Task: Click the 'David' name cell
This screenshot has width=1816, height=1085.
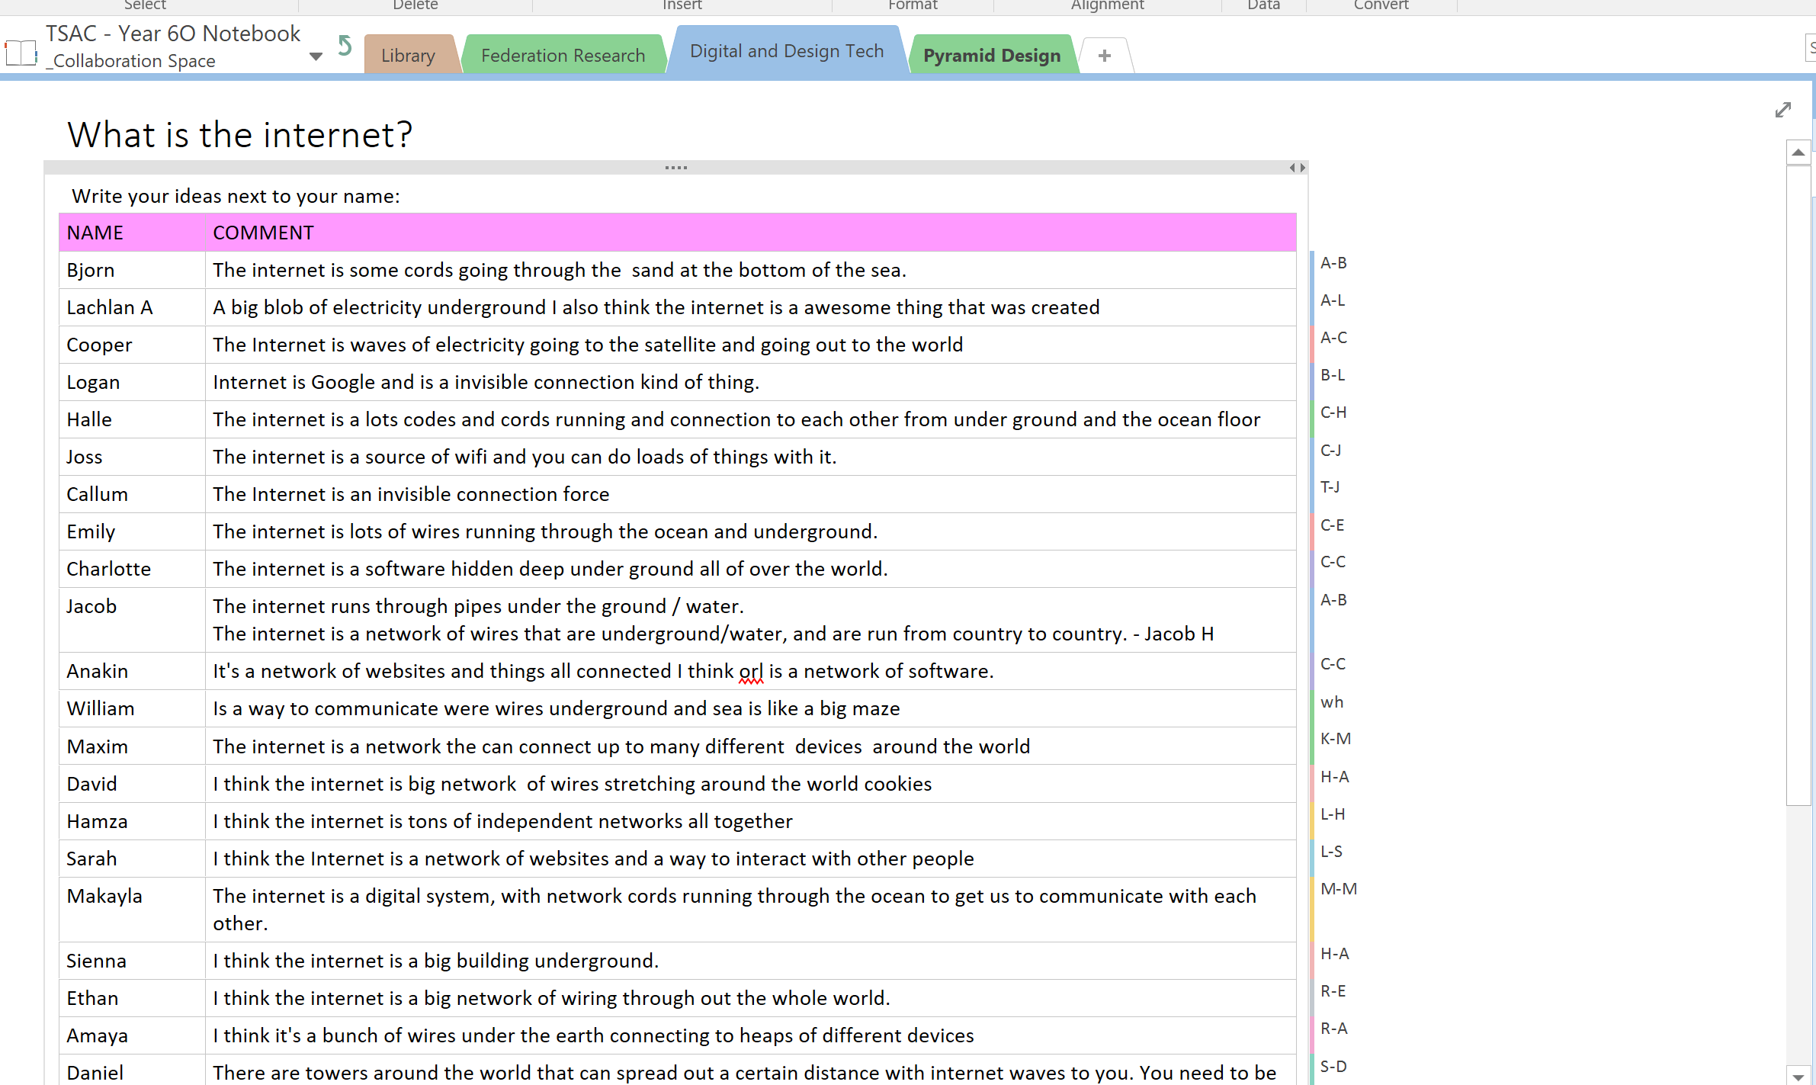Action: click(x=133, y=784)
